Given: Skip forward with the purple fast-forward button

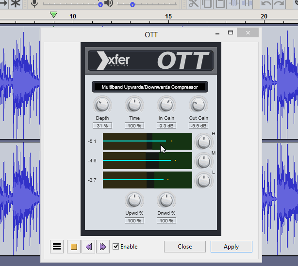Looking at the screenshot, I should coord(103,247).
